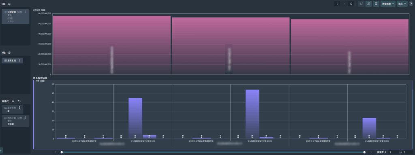The image size is (415, 155).
Task: Click the round icon next to 條件(2)
Action: pos(13,101)
